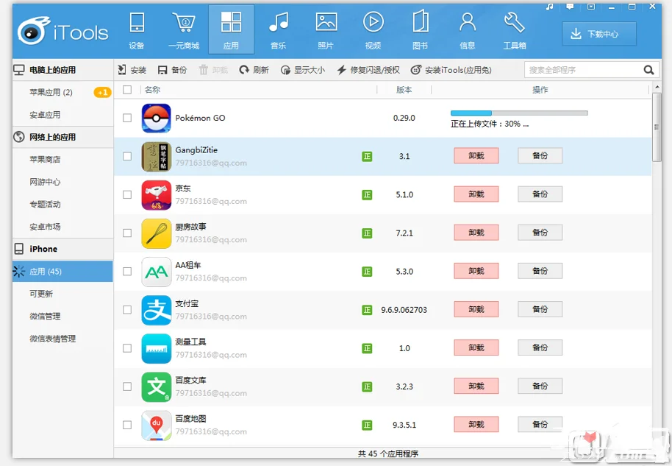Click the GangbiZitie app icon
The height and width of the screenshot is (466, 672).
[157, 156]
